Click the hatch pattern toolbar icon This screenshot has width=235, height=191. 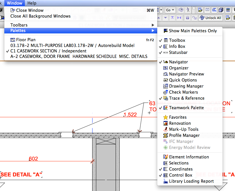pyautogui.click(x=214, y=10)
